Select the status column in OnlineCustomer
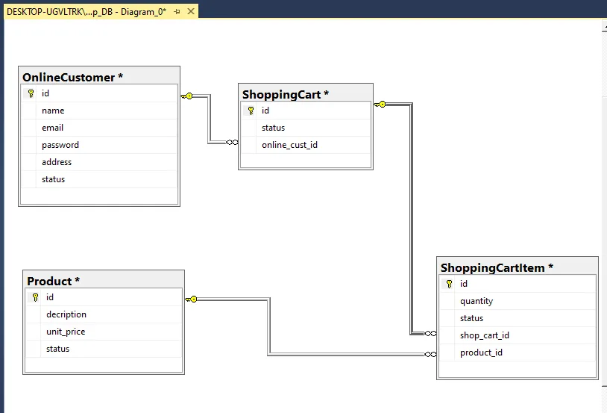 [99, 179]
